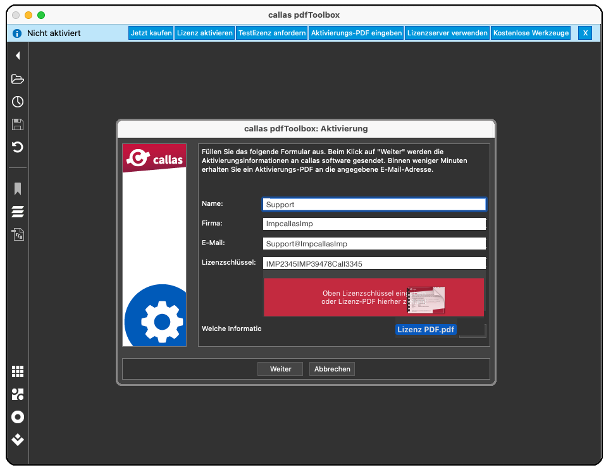
Task: Click the save floppy disk icon
Action: click(x=18, y=124)
